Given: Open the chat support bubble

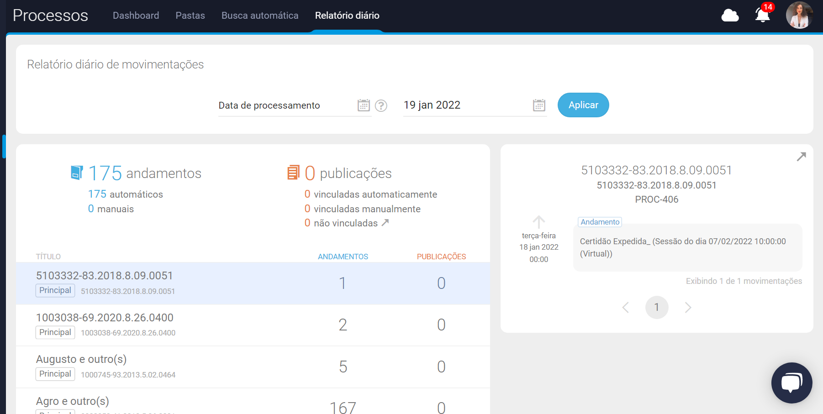Looking at the screenshot, I should coord(791,383).
